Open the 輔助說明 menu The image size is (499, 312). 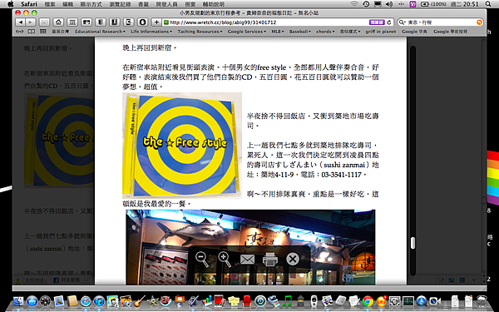click(214, 4)
